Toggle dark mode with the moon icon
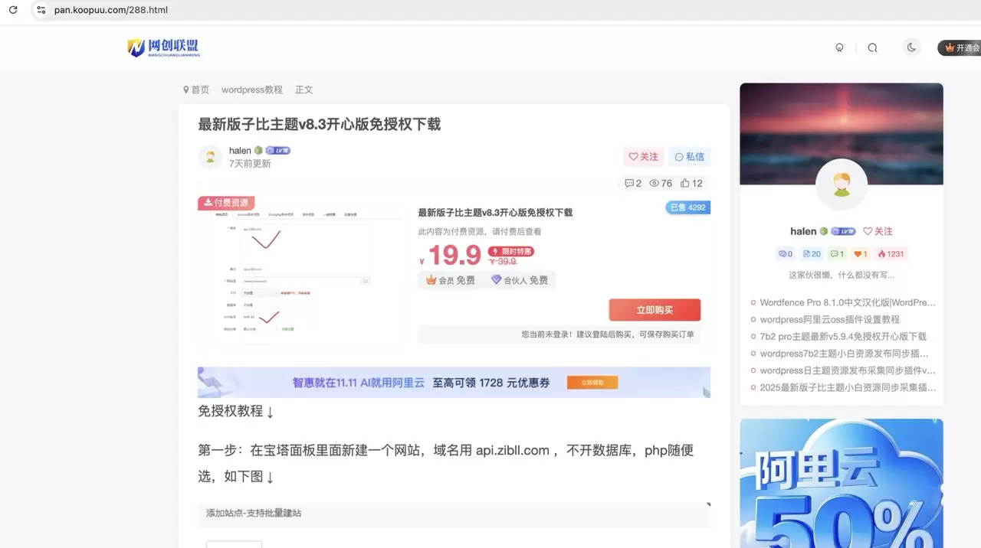This screenshot has width=981, height=548. (911, 47)
